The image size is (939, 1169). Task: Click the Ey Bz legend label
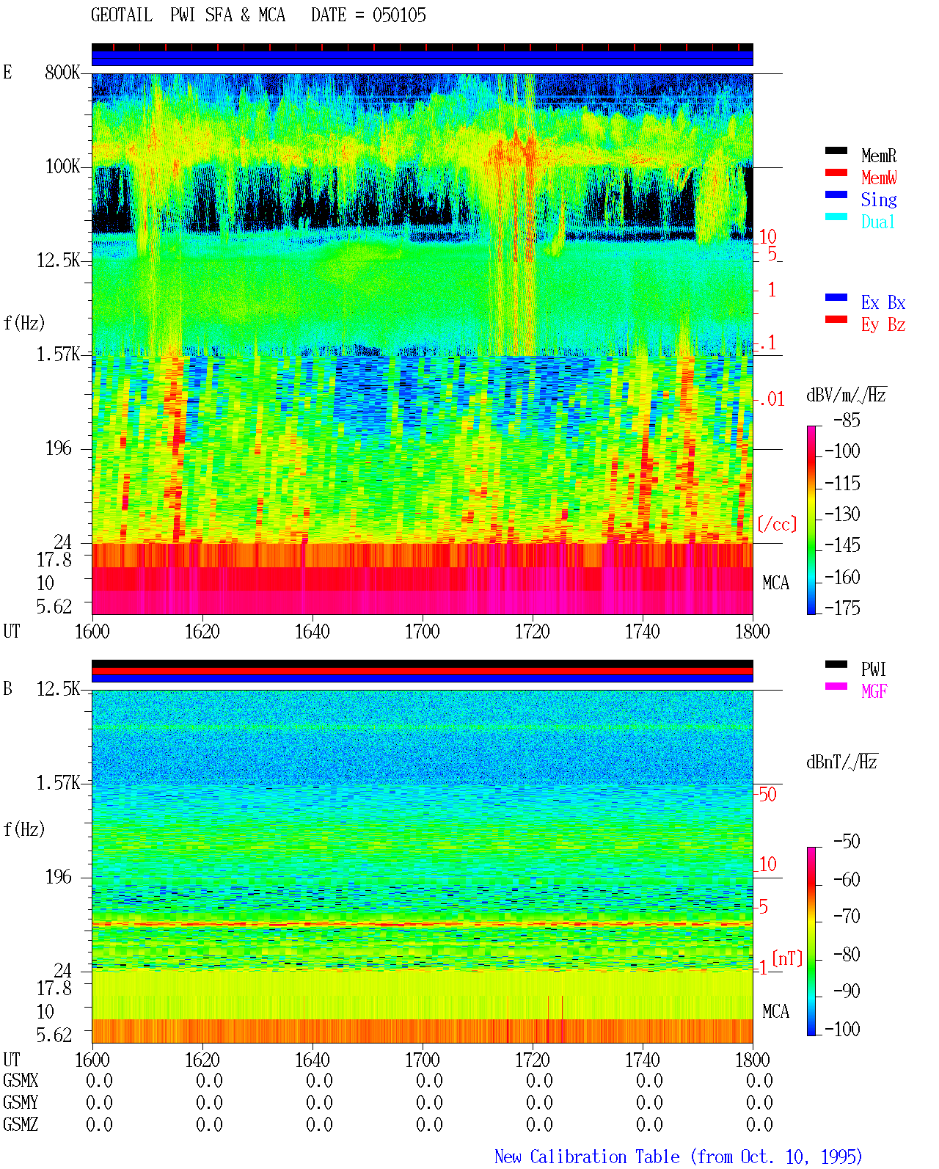pos(883,324)
